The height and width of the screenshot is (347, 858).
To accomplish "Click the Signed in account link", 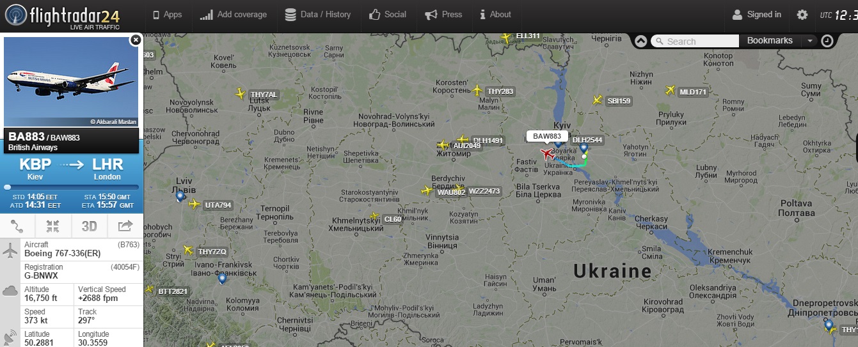I will pos(756,15).
